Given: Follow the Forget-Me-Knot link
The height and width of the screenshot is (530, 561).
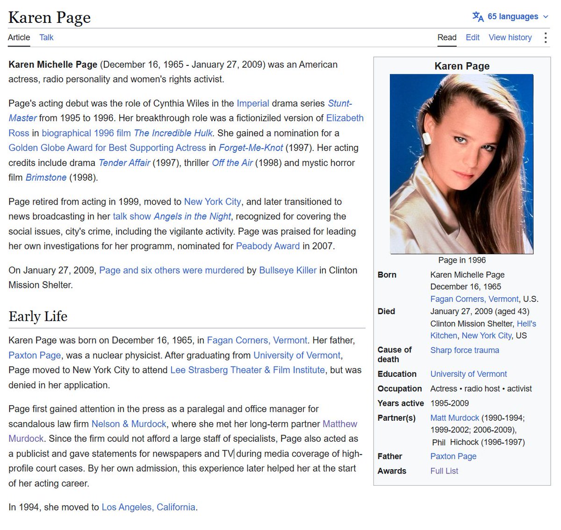Looking at the screenshot, I should point(251,148).
